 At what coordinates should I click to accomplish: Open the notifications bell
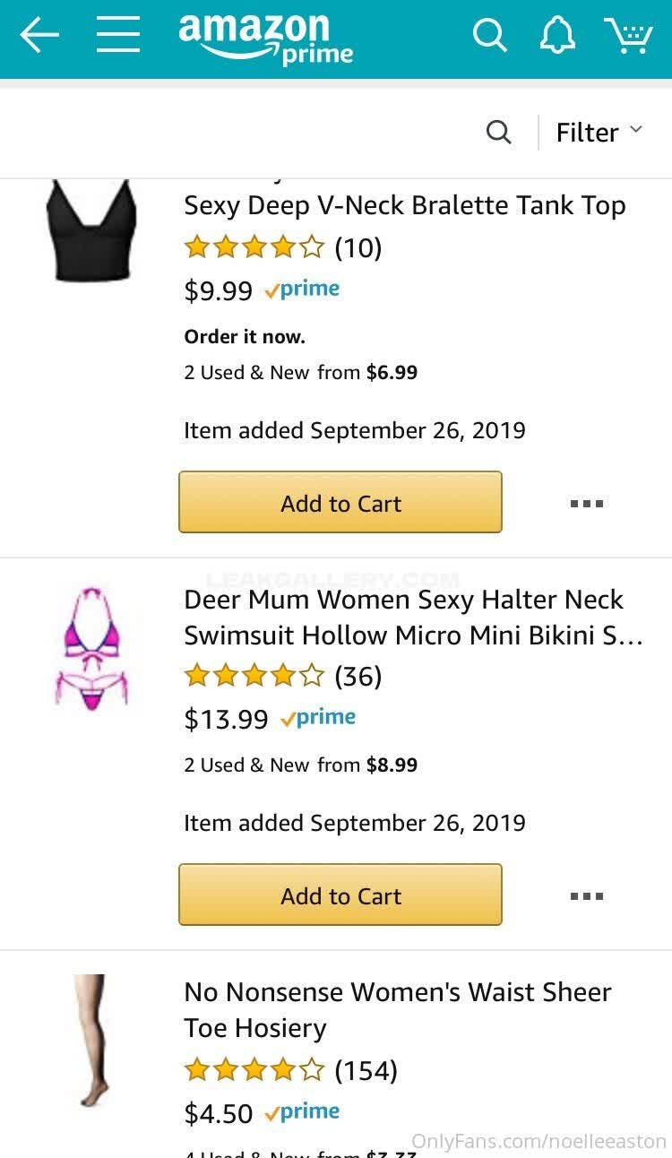click(x=556, y=36)
